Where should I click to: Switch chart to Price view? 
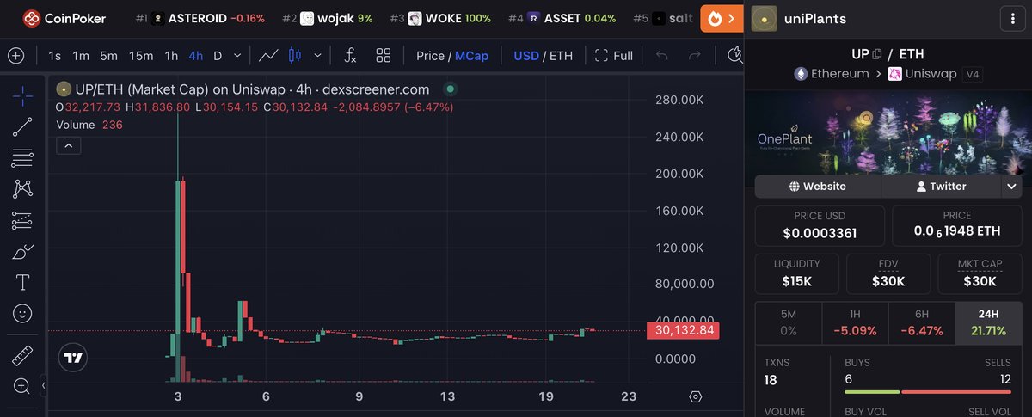click(430, 56)
